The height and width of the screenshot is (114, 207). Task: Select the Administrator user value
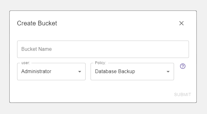coord(36,72)
